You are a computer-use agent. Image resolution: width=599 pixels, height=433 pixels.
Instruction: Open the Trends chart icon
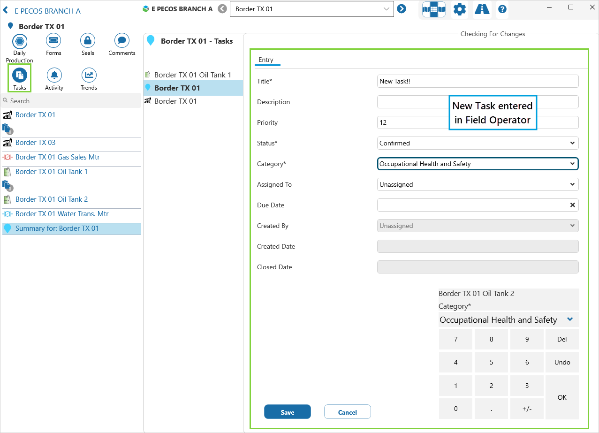point(89,76)
